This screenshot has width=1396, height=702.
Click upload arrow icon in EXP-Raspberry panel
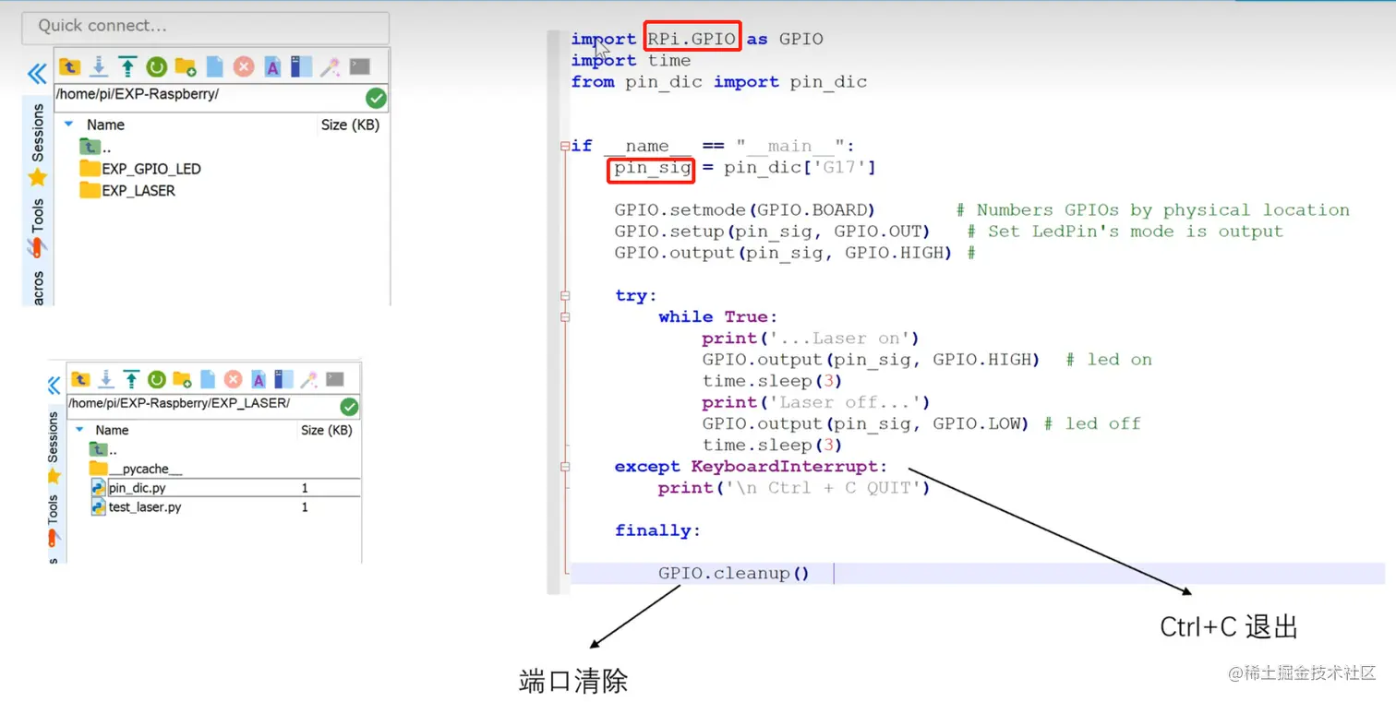point(127,66)
